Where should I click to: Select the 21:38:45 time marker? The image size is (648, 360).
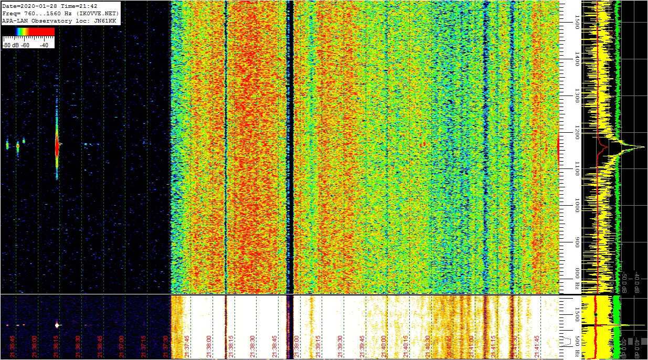pyautogui.click(x=275, y=346)
